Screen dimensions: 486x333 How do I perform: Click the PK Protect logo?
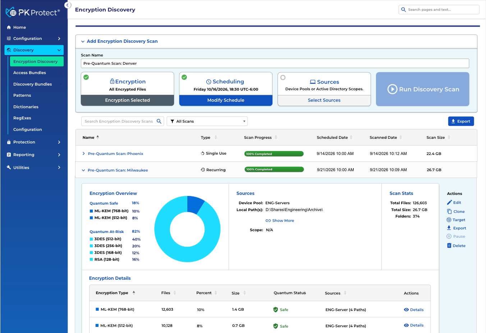click(33, 13)
